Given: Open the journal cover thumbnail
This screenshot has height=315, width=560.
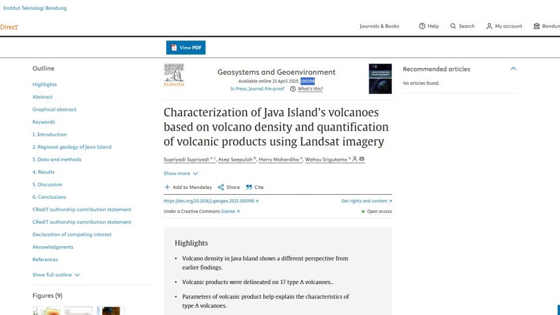Looking at the screenshot, I should (x=380, y=78).
